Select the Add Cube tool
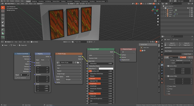The image size is (194, 106). [x=3, y=37]
